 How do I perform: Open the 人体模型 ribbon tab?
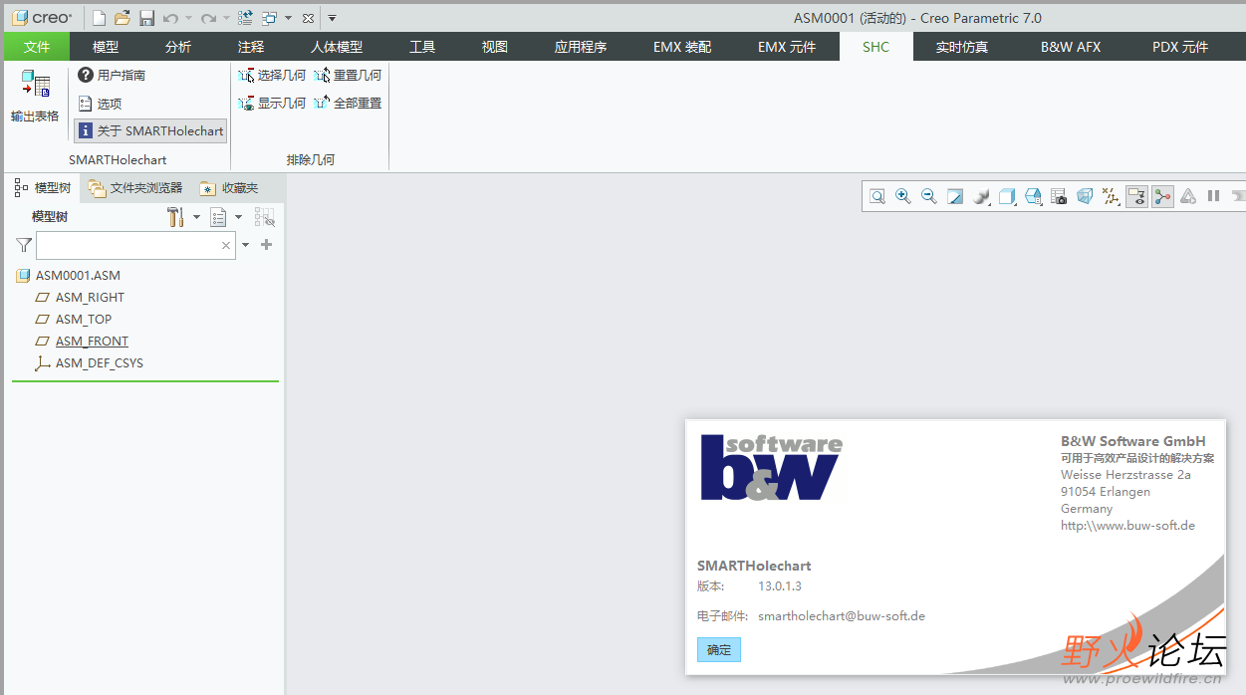[337, 47]
